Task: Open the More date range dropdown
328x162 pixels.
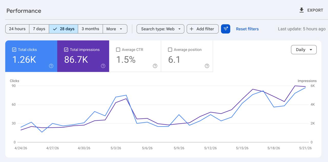Action: pyautogui.click(x=115, y=29)
